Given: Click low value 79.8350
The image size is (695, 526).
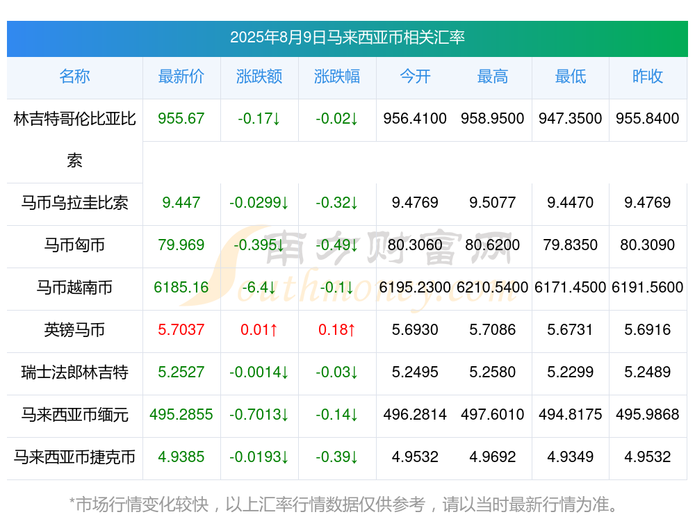Looking at the screenshot, I should click(x=571, y=245).
